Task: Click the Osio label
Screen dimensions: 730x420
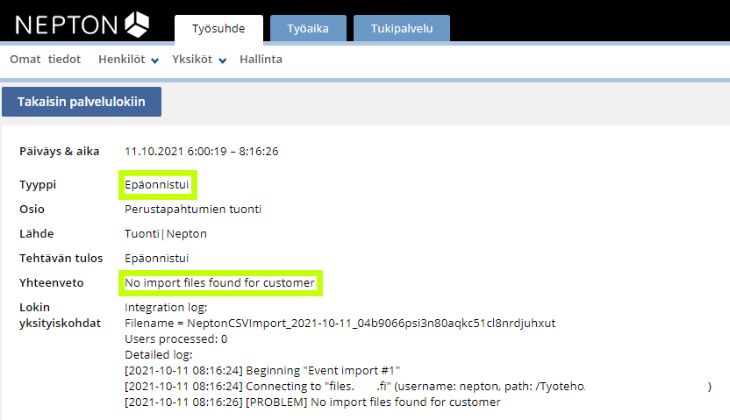Action: click(32, 210)
